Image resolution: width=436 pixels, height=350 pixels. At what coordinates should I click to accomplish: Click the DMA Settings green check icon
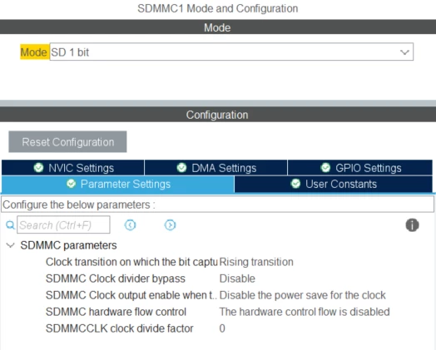[x=181, y=168]
